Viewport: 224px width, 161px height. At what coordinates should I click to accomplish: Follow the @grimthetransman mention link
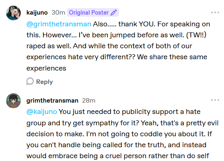tap(59, 24)
